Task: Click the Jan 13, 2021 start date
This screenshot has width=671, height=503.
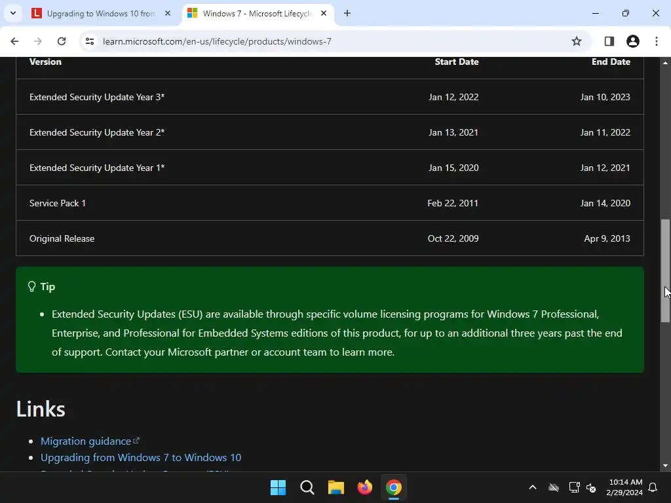Action: [x=453, y=132]
